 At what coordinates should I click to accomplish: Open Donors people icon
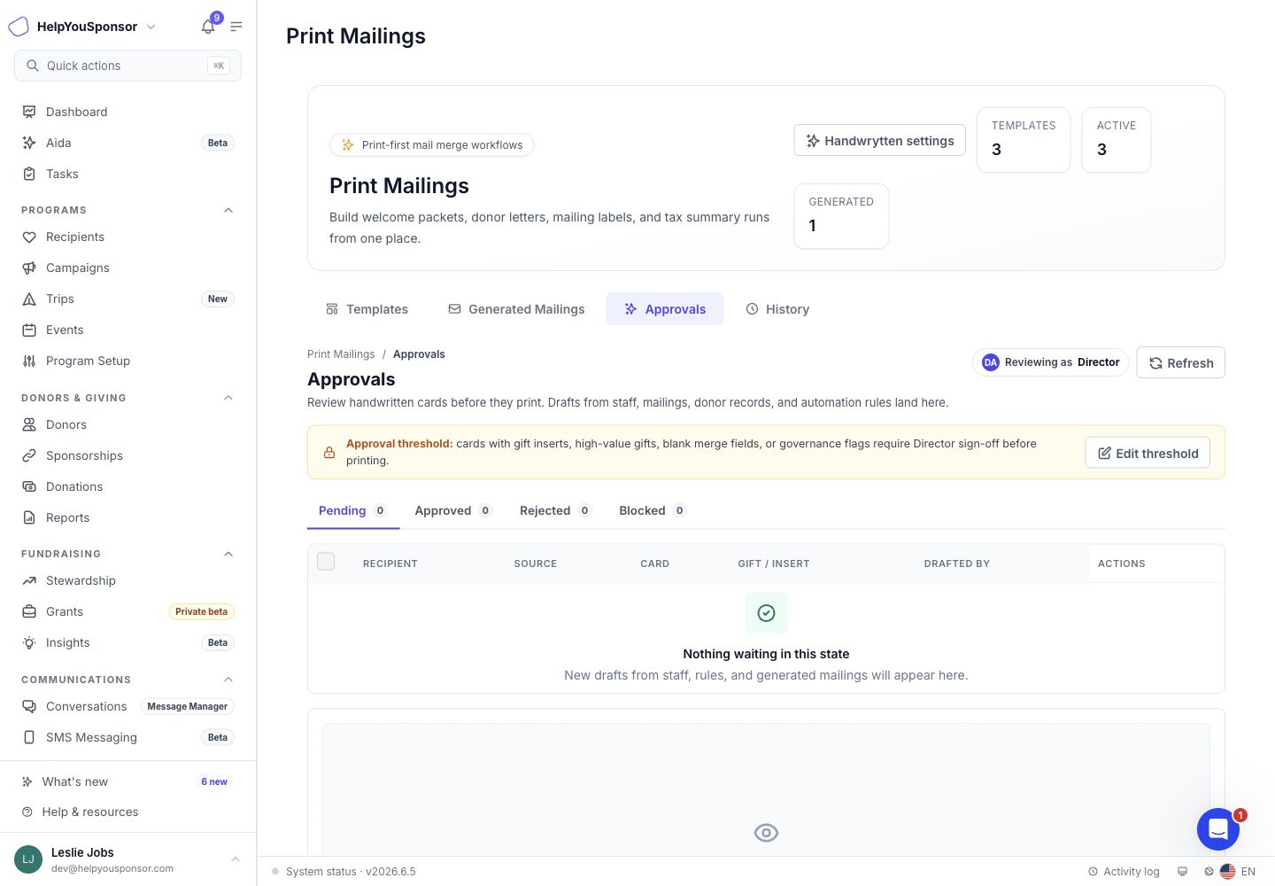pyautogui.click(x=29, y=424)
